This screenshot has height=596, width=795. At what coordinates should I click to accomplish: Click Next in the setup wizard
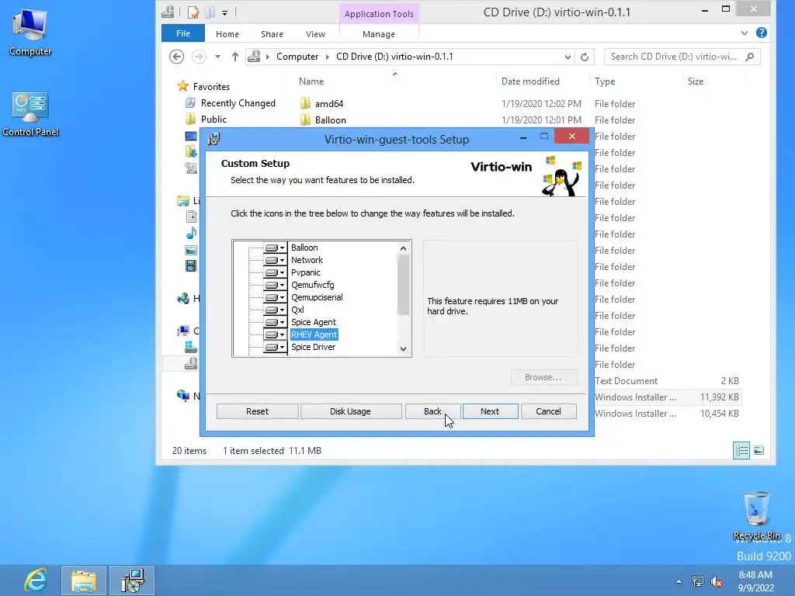[490, 411]
